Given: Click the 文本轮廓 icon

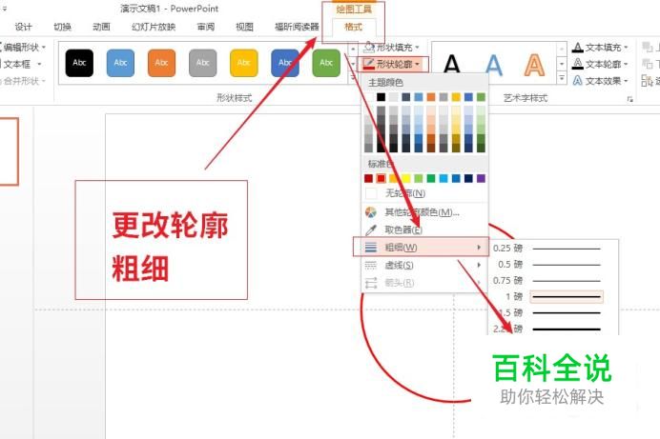Looking at the screenshot, I should point(578,64).
